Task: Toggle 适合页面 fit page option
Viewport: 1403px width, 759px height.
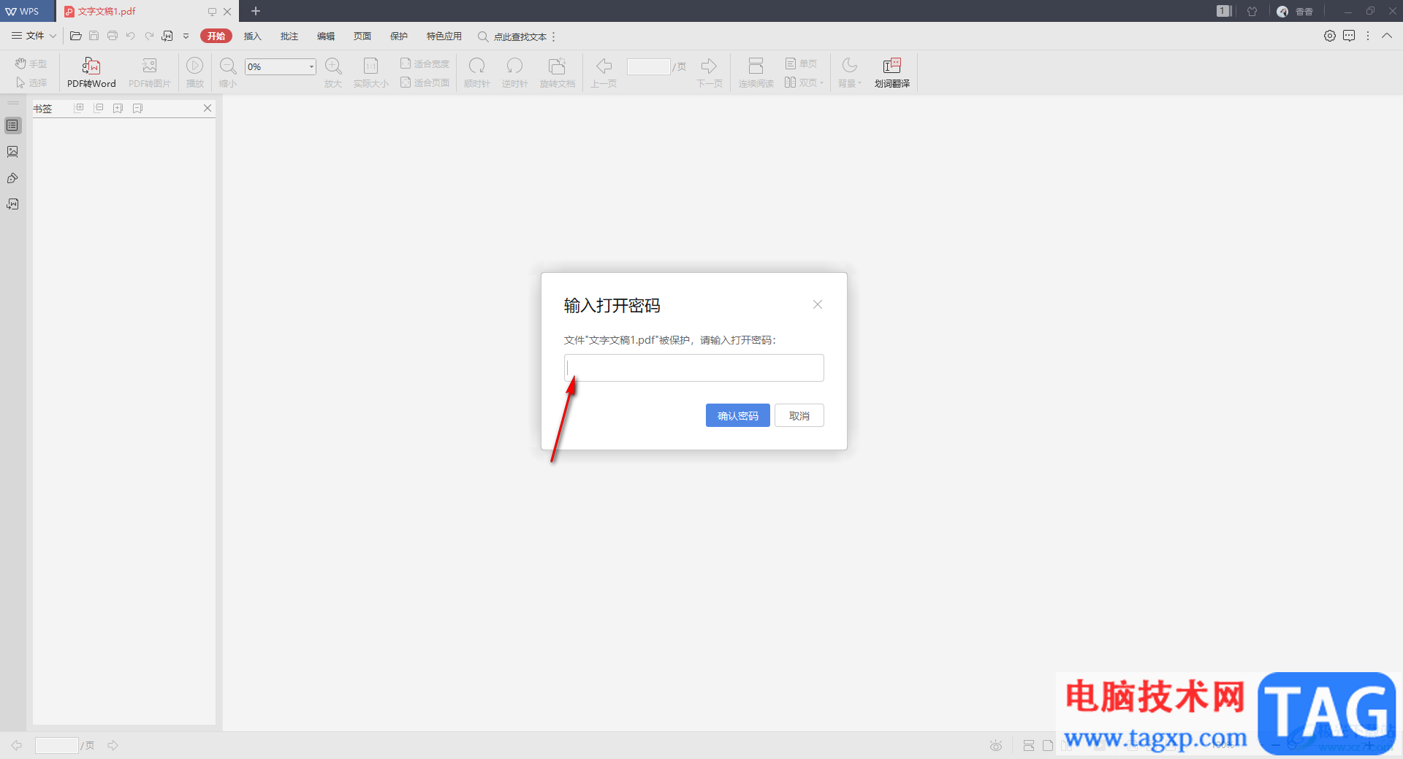Action: pos(425,82)
